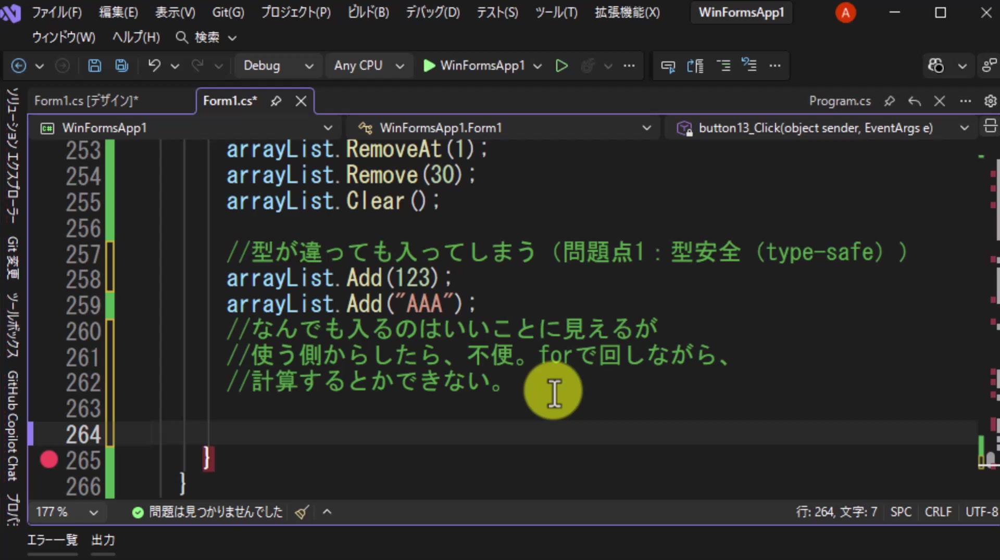Open the ビルド(B) menu
The image size is (1000, 560).
click(x=368, y=12)
